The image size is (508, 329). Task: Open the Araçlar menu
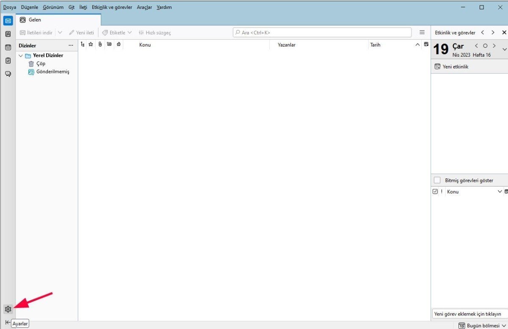pyautogui.click(x=144, y=7)
